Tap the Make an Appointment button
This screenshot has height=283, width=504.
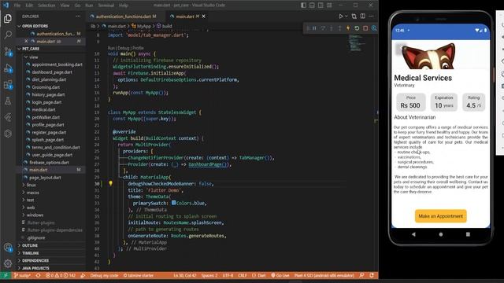click(x=441, y=216)
